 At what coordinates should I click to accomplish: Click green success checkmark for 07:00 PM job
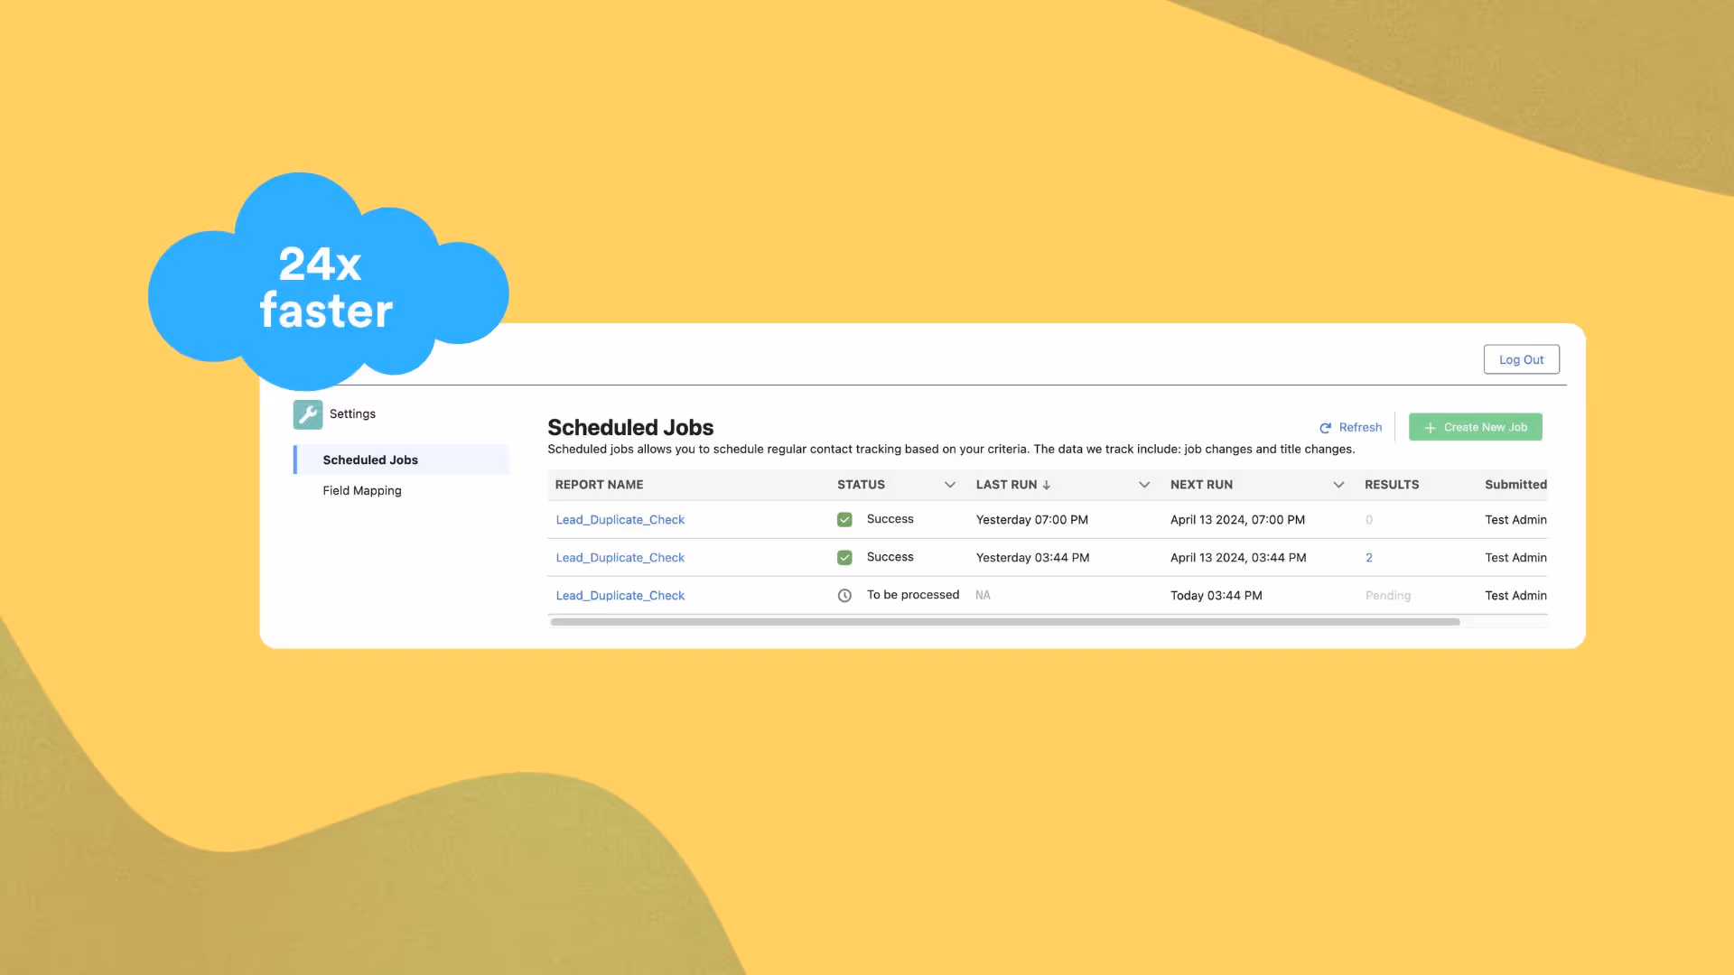[844, 520]
